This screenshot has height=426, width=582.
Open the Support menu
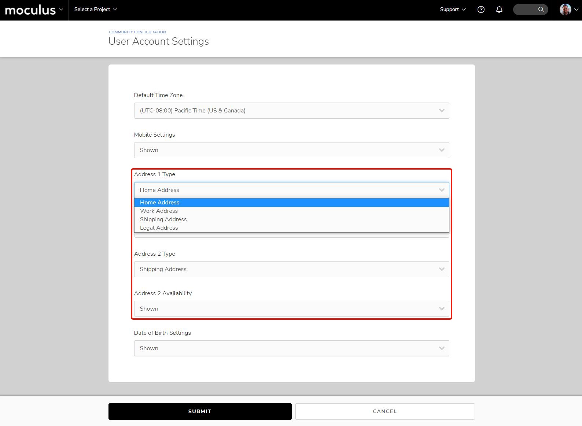tap(453, 10)
